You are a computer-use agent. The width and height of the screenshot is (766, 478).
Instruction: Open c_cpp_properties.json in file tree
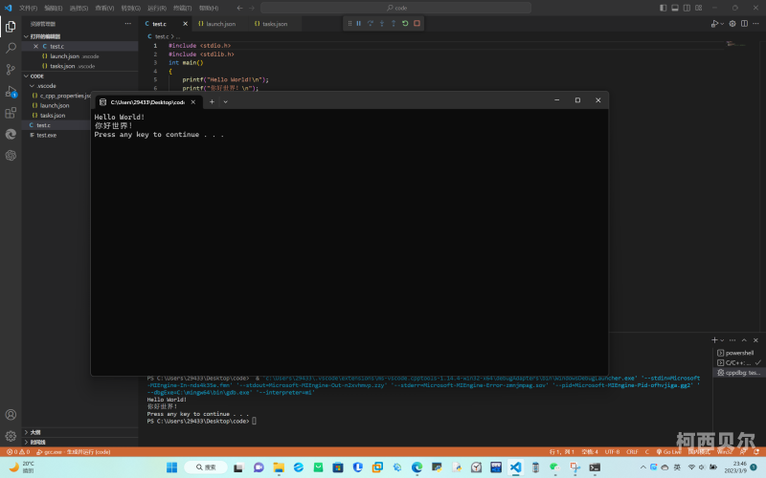(x=61, y=96)
